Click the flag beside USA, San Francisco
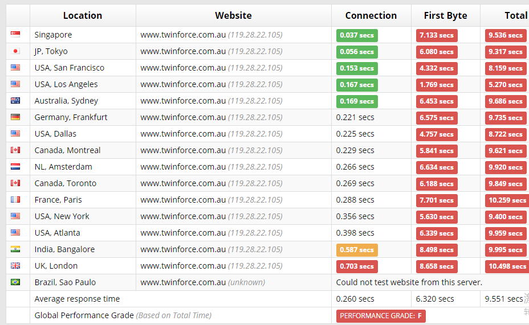 point(15,67)
